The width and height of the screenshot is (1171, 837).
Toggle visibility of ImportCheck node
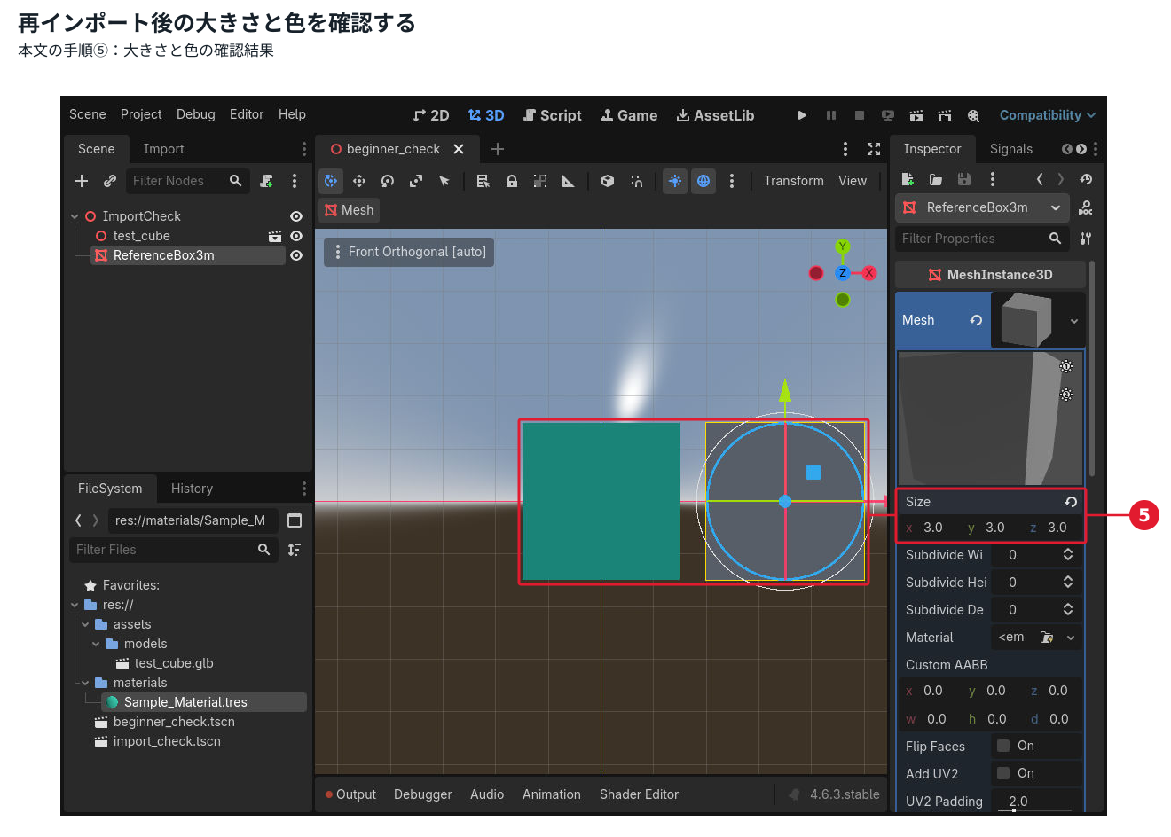coord(296,216)
